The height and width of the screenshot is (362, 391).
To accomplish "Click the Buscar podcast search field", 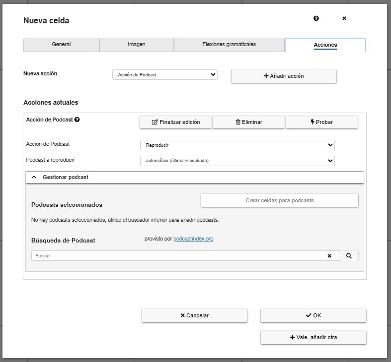I will pos(179,256).
